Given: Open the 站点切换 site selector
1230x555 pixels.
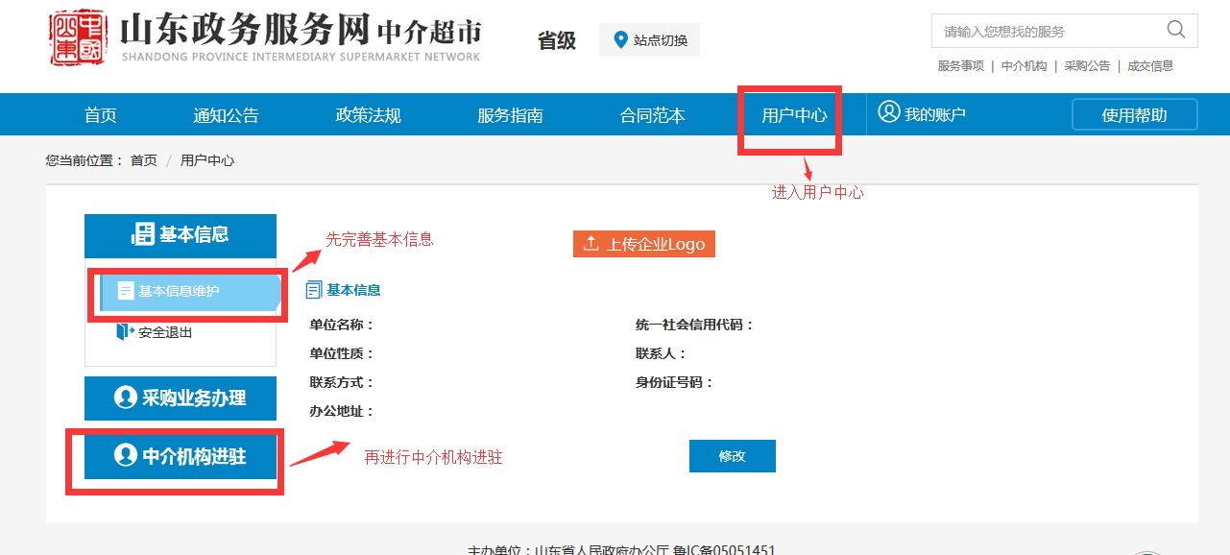Looking at the screenshot, I should click(x=650, y=40).
